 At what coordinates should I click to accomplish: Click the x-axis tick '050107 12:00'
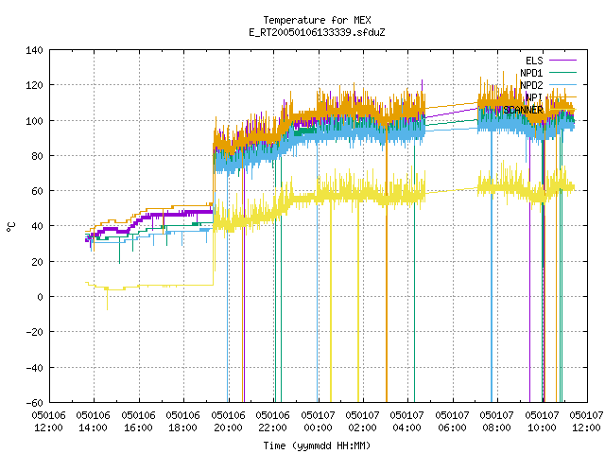586,422
